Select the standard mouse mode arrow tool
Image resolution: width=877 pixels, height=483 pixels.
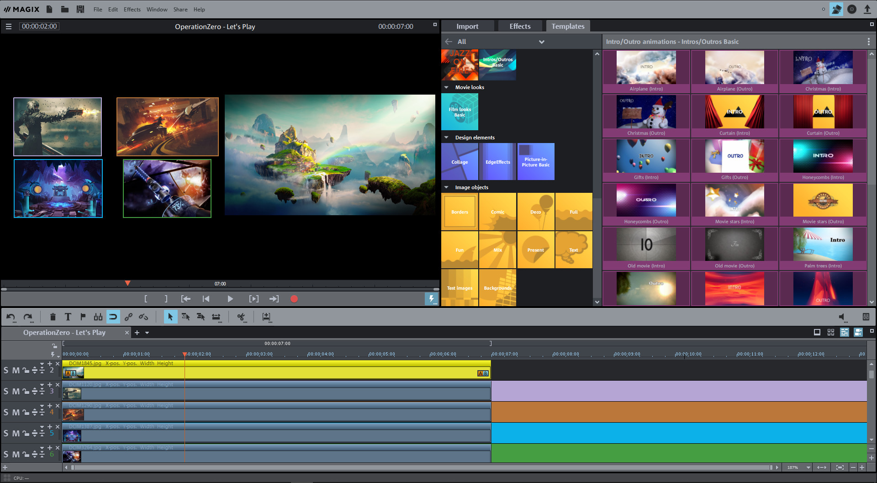(170, 317)
